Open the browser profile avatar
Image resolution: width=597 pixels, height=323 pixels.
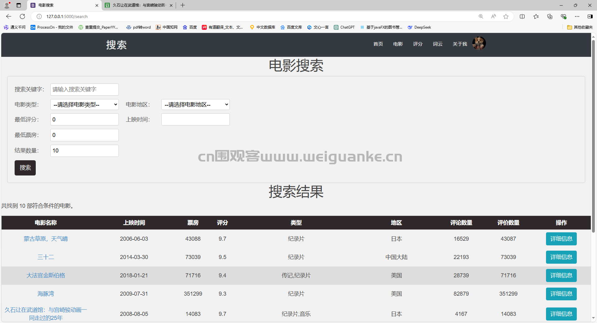click(7, 5)
